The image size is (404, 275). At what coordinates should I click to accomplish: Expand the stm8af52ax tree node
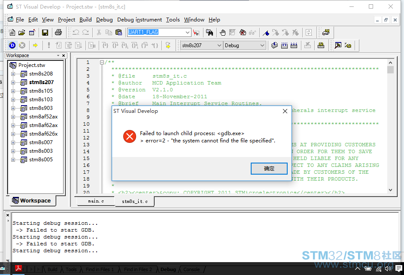point(13,117)
